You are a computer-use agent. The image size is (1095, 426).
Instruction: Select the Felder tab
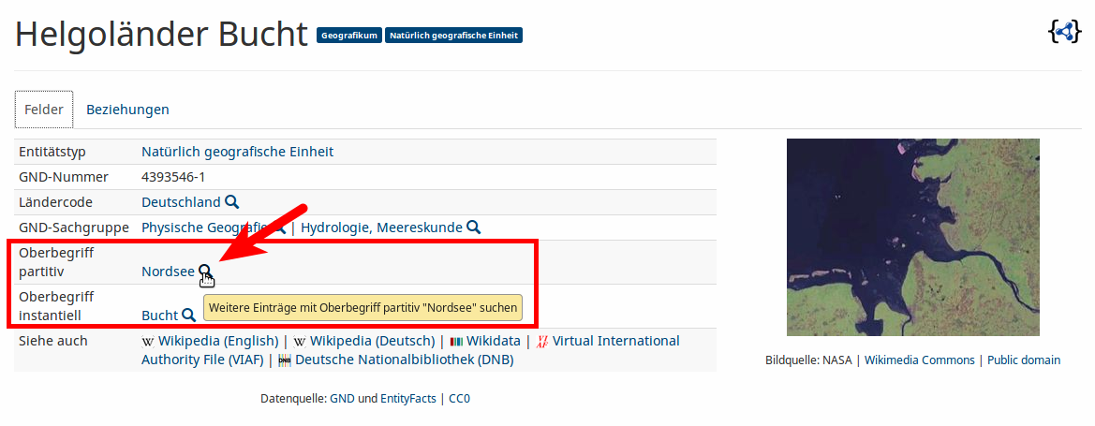click(x=44, y=110)
